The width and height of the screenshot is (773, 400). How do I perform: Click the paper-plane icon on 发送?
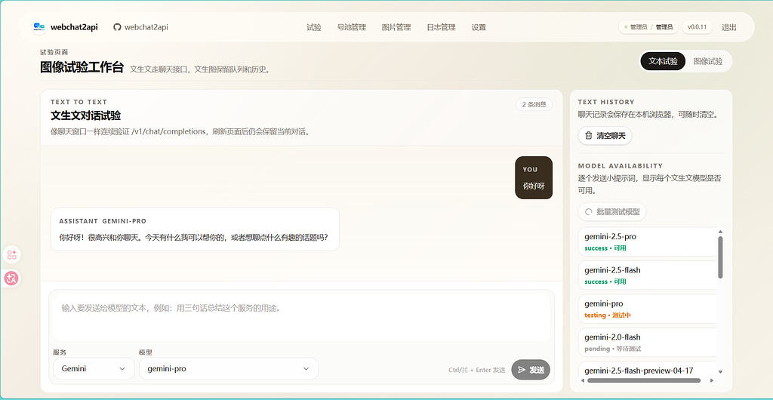pyautogui.click(x=522, y=370)
